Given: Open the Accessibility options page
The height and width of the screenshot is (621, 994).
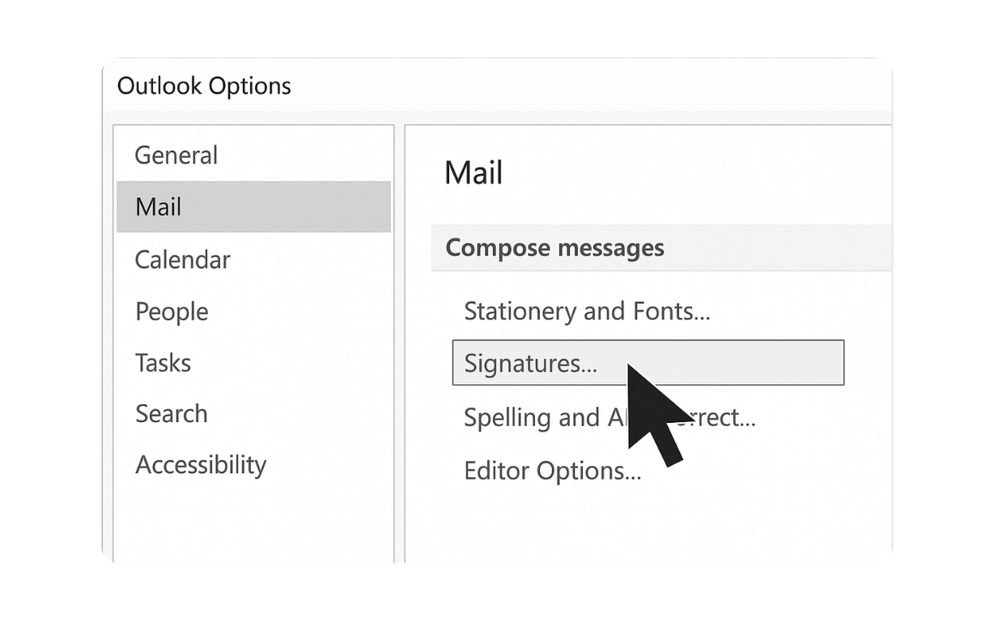Looking at the screenshot, I should click(201, 465).
